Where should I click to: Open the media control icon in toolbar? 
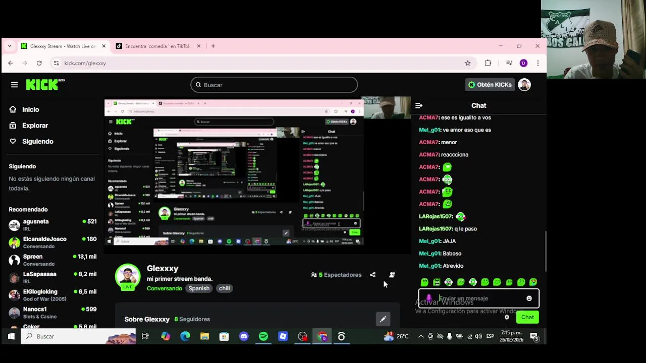coord(509,63)
